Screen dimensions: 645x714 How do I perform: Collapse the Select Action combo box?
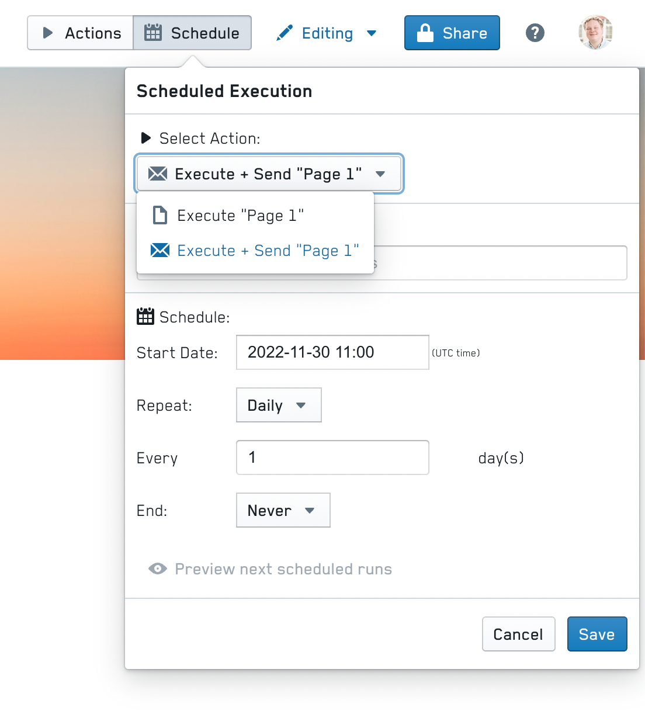pos(269,174)
